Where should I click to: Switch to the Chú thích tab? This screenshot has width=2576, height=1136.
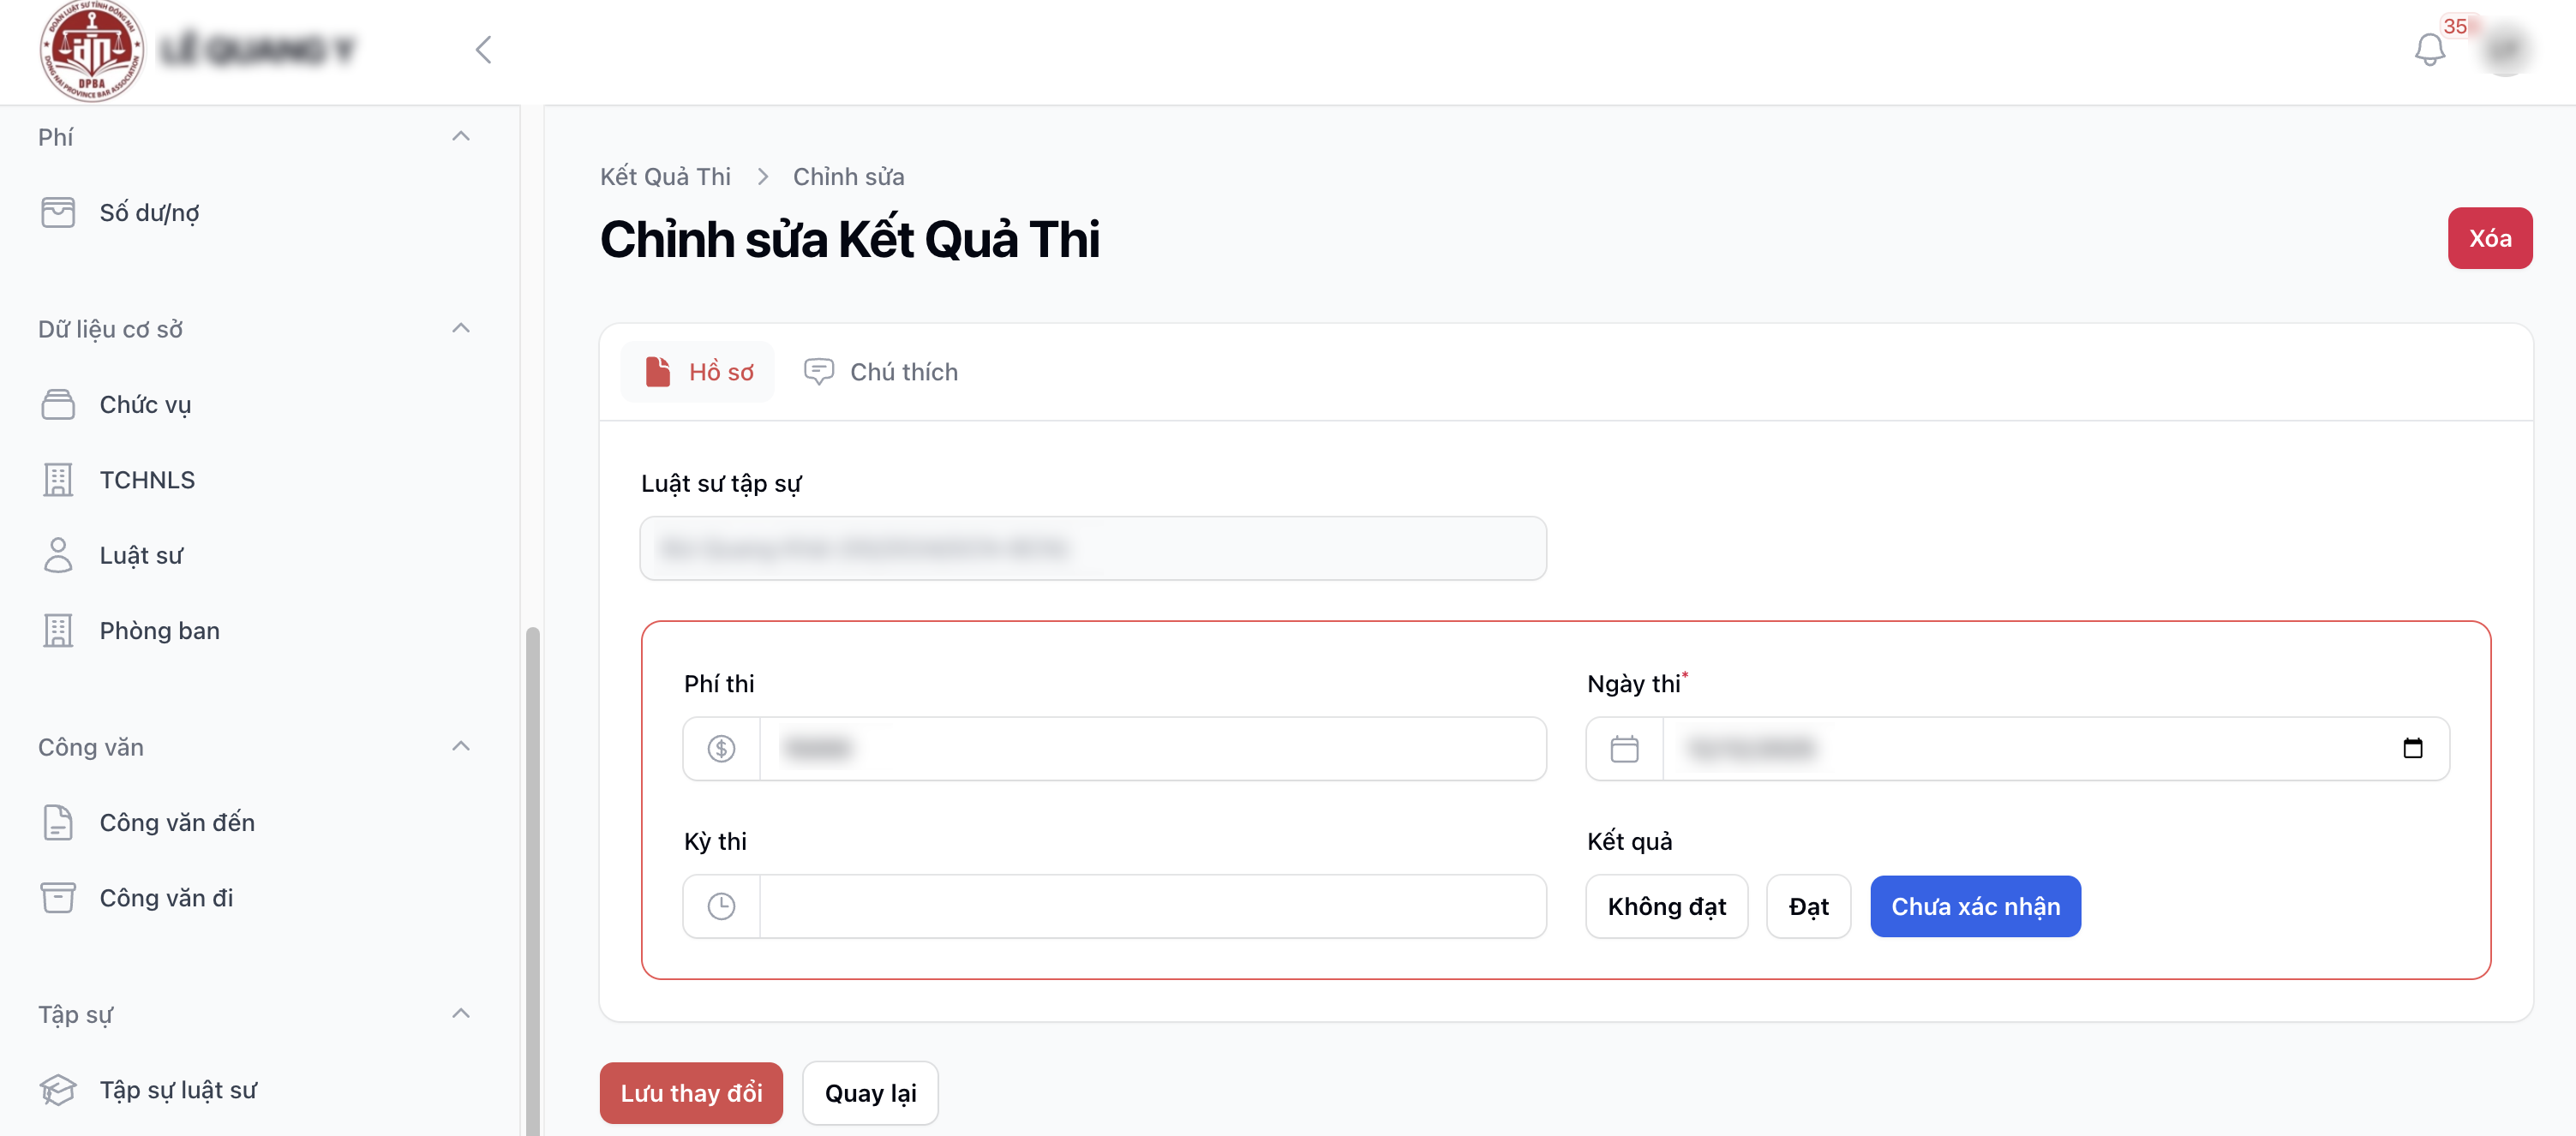pyautogui.click(x=881, y=372)
